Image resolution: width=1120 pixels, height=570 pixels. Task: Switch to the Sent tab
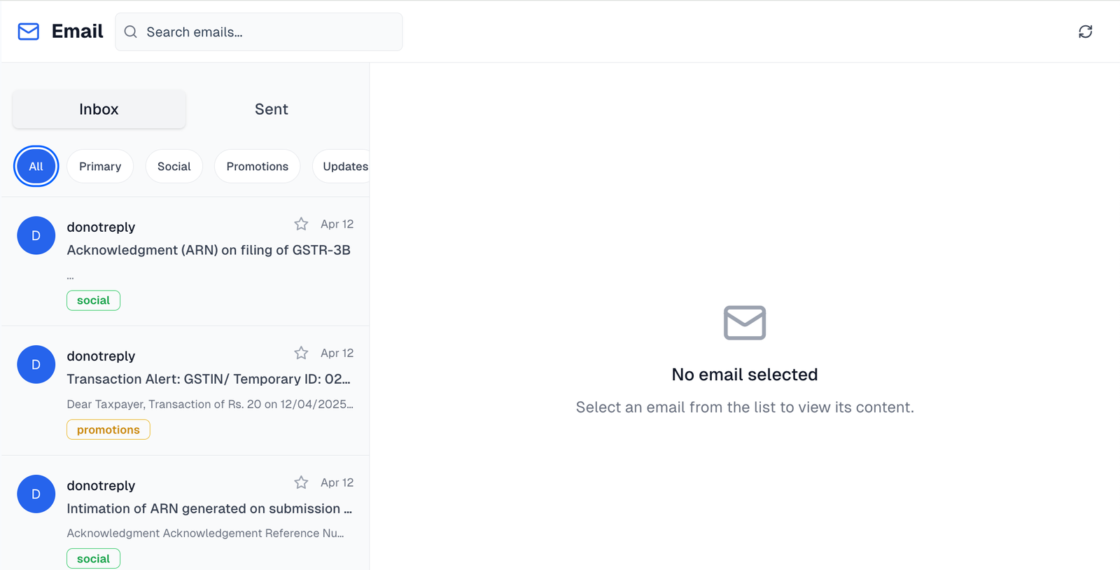pyautogui.click(x=272, y=109)
